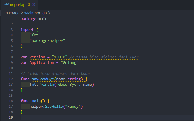The image size is (194, 121).
Task: Click the "1.0.0" string literal
Action: point(60,57)
